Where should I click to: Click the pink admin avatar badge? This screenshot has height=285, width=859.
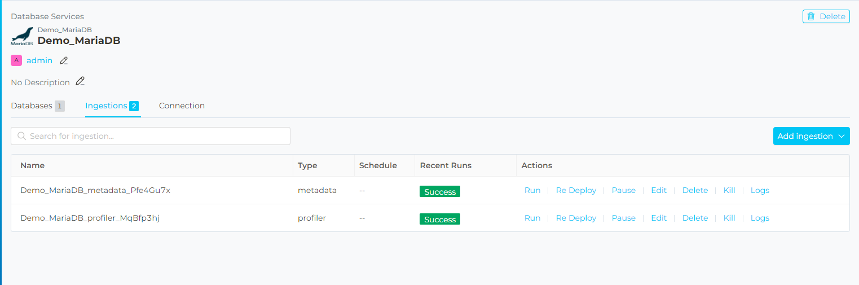pos(16,60)
